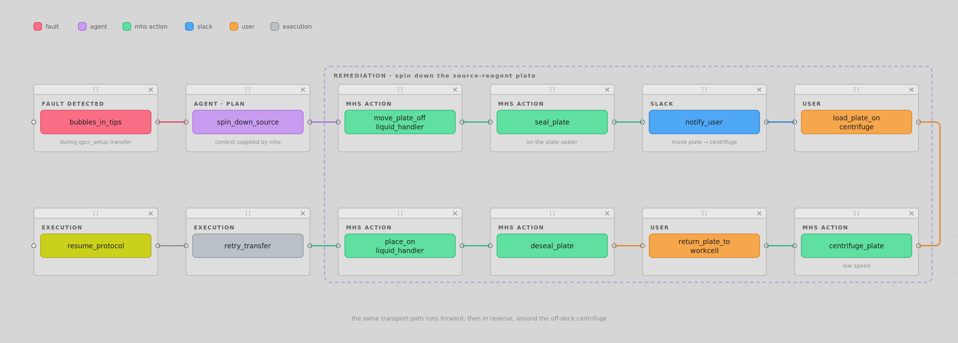
Task: Close the spin_down_source agent plan node
Action: (x=303, y=90)
